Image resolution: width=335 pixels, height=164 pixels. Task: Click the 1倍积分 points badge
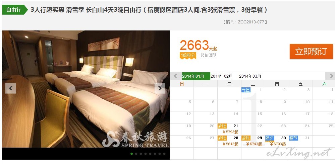tap(188, 56)
